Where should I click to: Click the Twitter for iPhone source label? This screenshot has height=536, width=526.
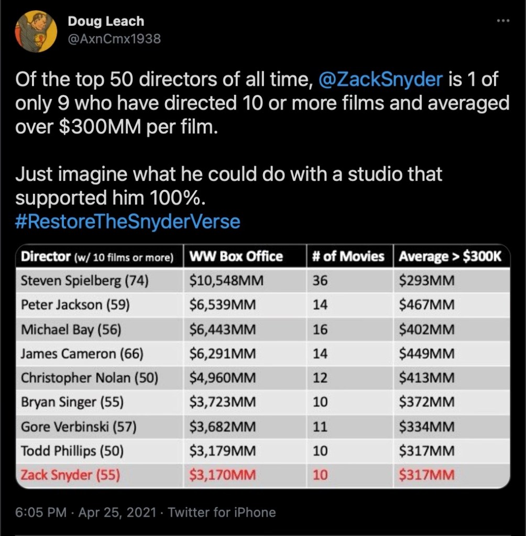point(222,512)
